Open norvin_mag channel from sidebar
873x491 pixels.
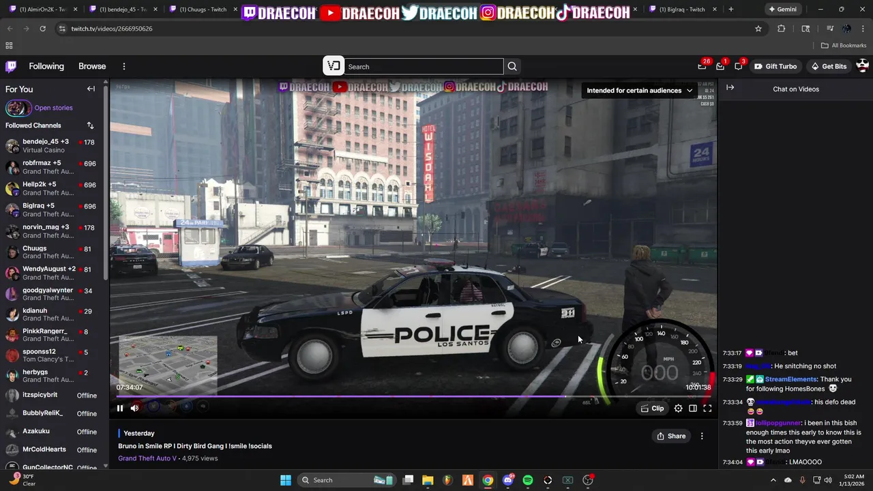coord(53,231)
